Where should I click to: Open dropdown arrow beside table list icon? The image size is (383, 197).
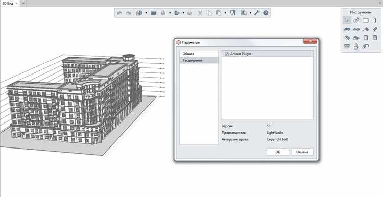click(250, 13)
